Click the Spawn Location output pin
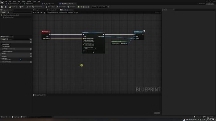Screen dimensions: 216x121 49,39
